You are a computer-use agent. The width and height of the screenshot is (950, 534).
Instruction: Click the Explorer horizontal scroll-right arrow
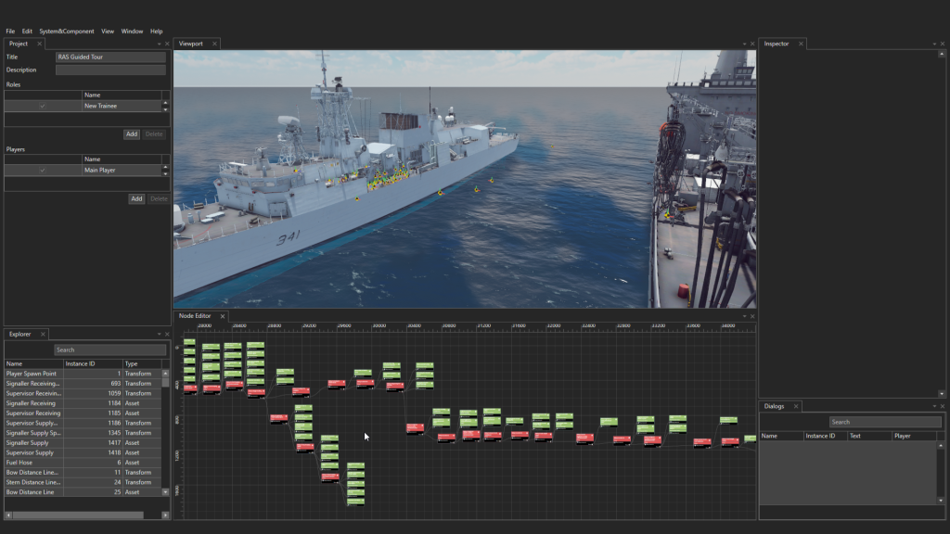tap(166, 515)
